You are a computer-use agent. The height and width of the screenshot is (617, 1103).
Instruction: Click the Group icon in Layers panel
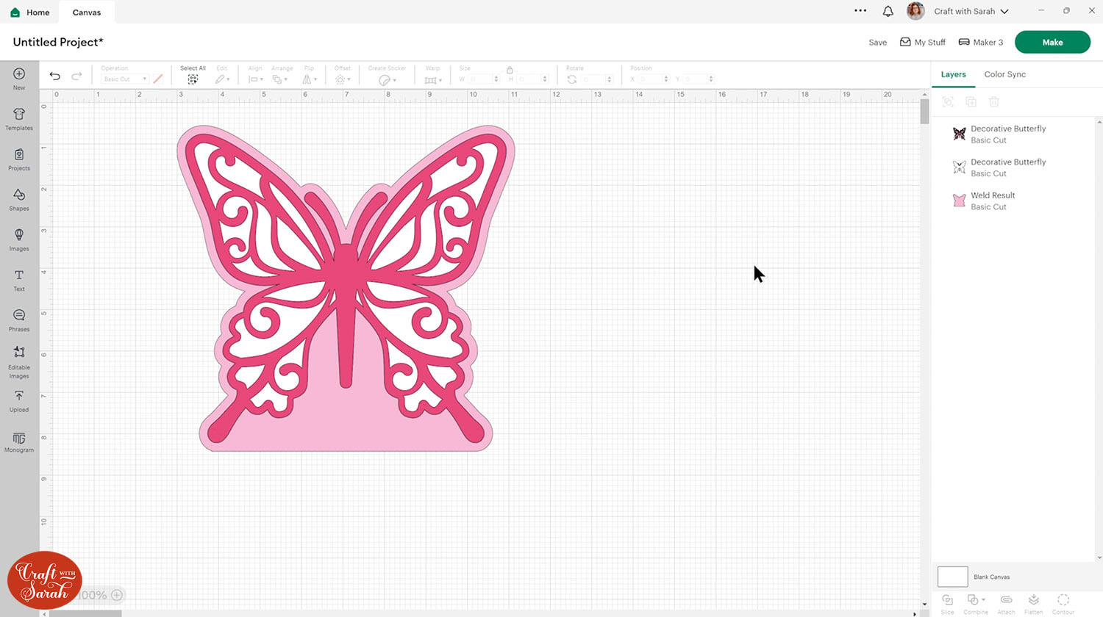pos(948,102)
